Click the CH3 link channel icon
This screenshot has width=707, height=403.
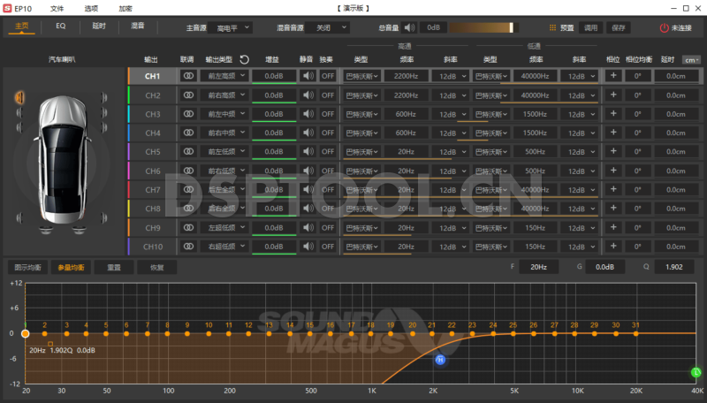188,114
